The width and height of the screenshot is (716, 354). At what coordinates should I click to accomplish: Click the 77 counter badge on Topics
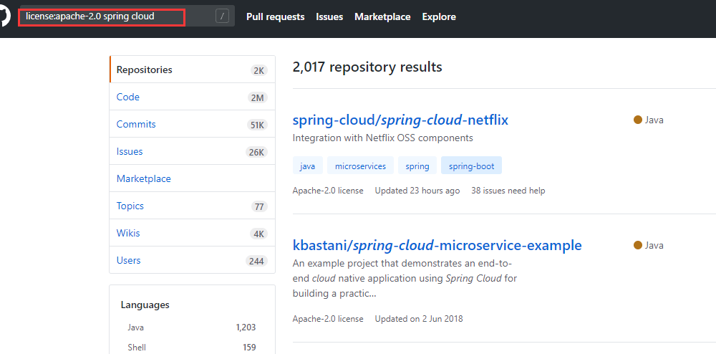(259, 206)
